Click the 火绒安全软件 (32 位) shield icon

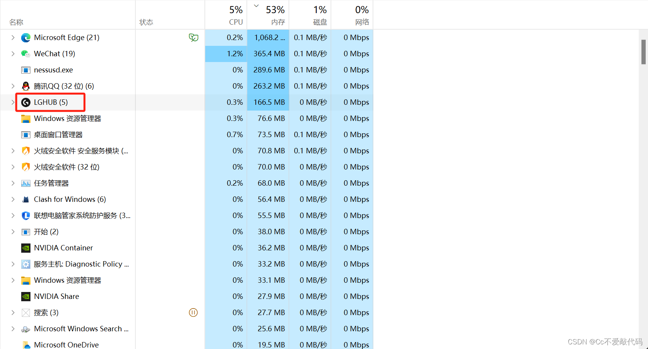click(26, 167)
